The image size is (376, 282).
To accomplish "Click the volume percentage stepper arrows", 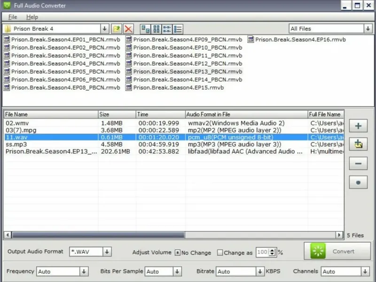I will click(272, 252).
